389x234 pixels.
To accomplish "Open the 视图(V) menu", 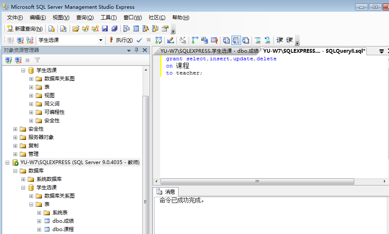I will [x=61, y=18].
